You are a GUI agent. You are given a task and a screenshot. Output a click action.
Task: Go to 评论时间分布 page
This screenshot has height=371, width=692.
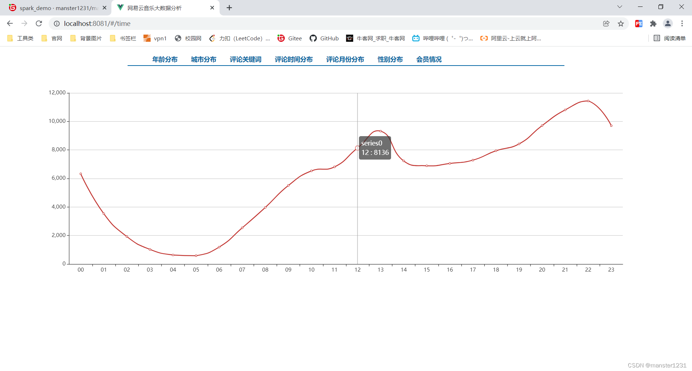tap(294, 59)
